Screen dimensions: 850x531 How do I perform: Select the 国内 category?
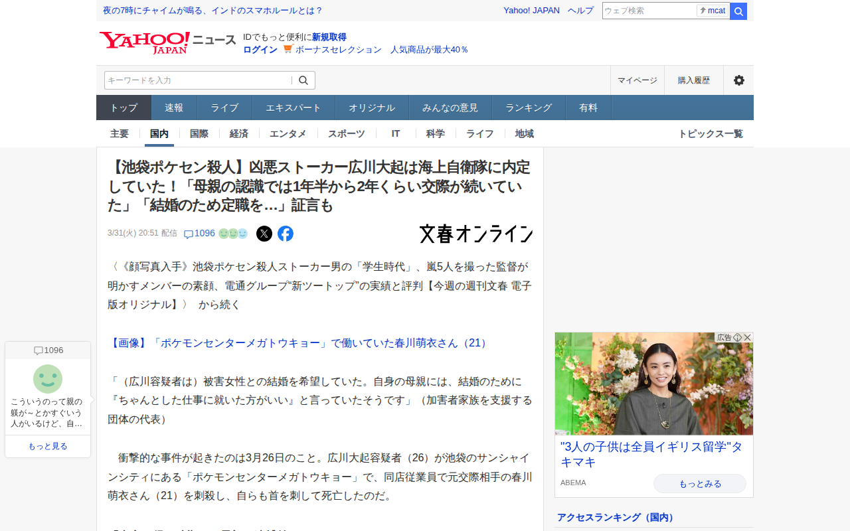(x=159, y=133)
